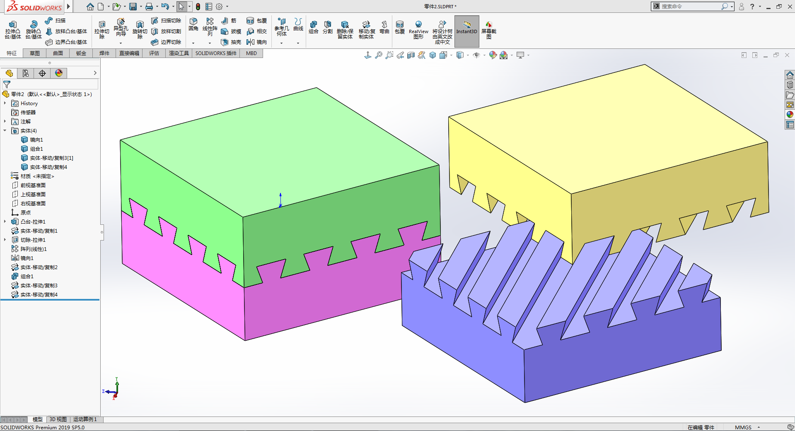The image size is (795, 431).
Task: Expand the History folder in tree
Action: click(5, 103)
